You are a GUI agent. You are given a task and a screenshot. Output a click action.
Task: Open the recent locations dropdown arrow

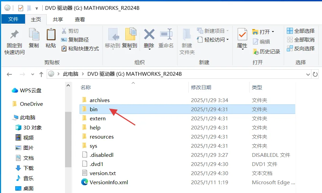[33, 74]
